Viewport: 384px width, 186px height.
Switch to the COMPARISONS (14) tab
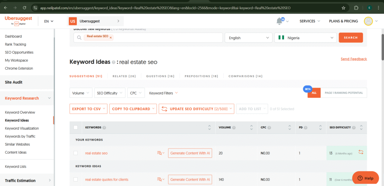(245, 76)
